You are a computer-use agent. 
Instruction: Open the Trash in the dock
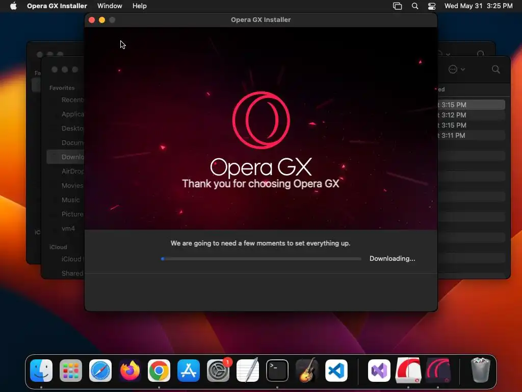[x=480, y=371]
